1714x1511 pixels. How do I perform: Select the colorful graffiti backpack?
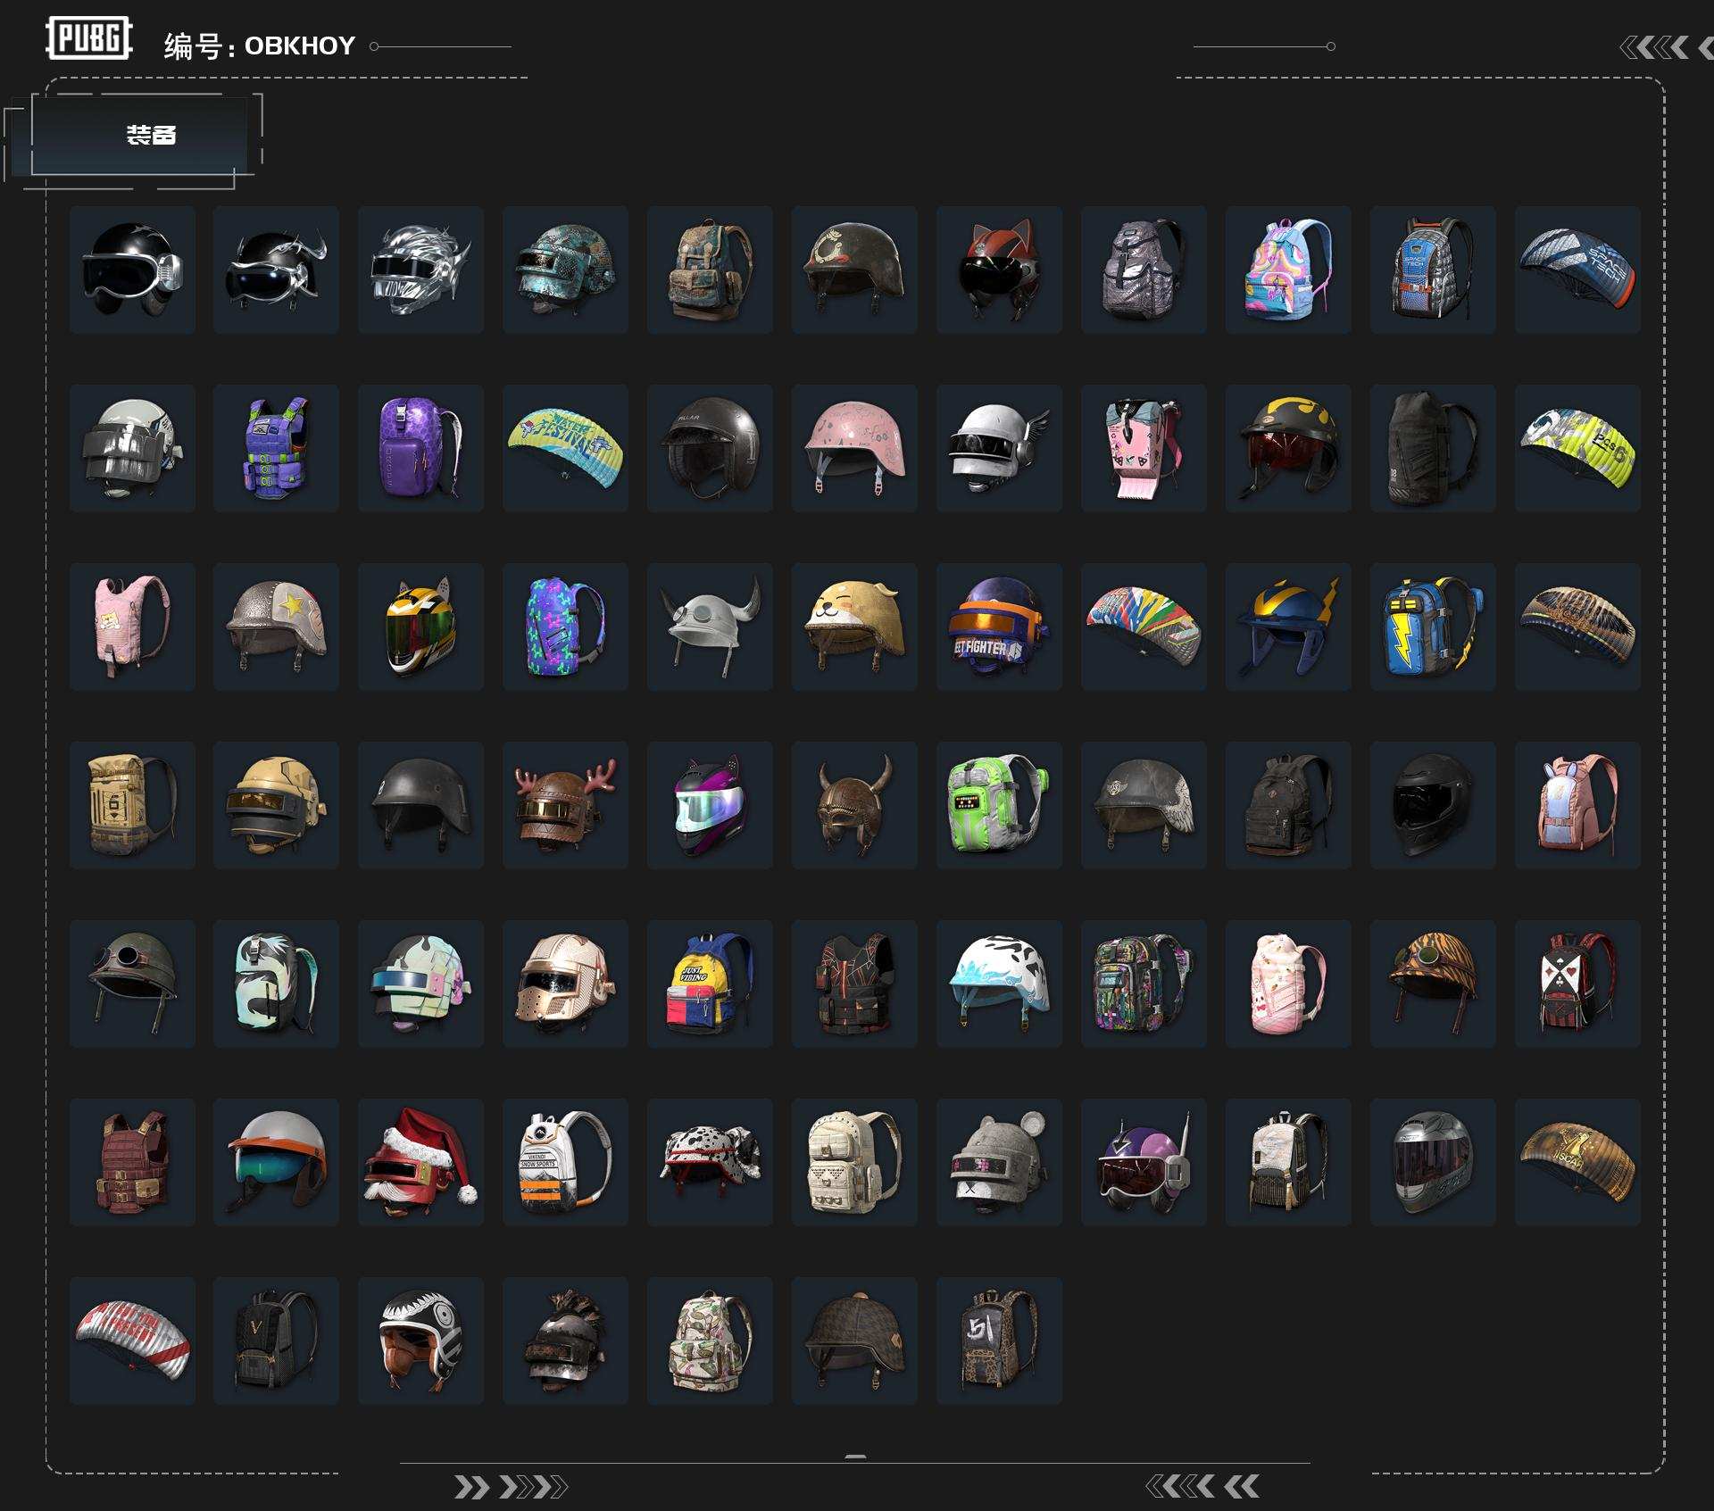[x=1144, y=984]
